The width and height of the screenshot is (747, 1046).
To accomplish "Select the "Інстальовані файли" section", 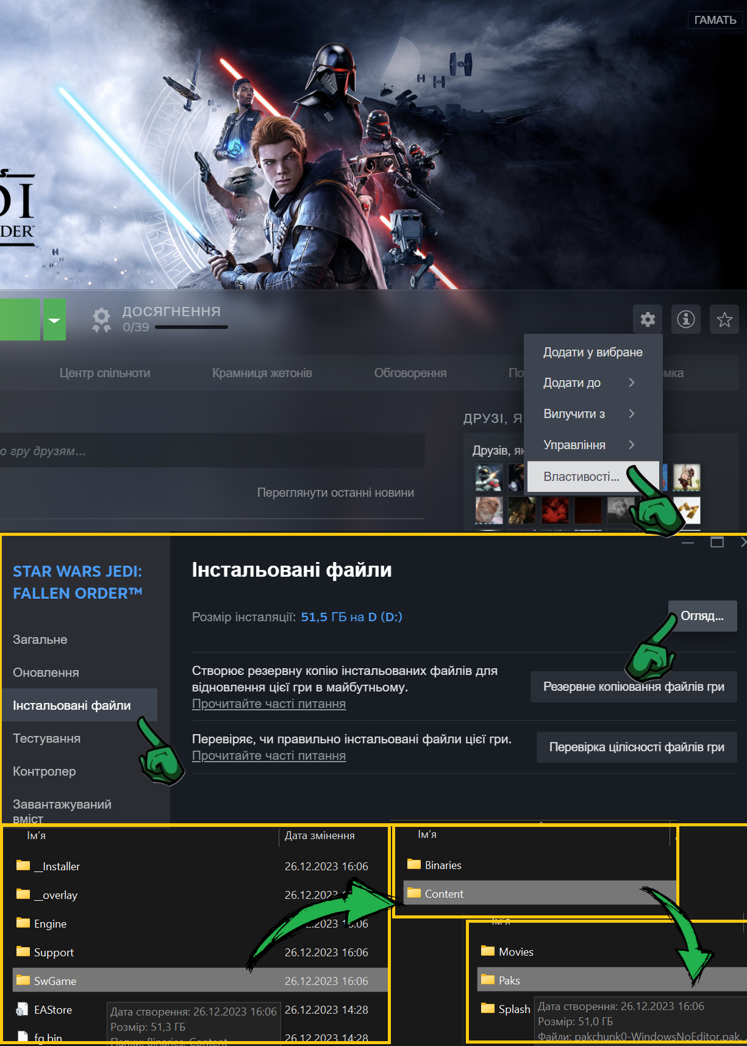I will [x=79, y=705].
